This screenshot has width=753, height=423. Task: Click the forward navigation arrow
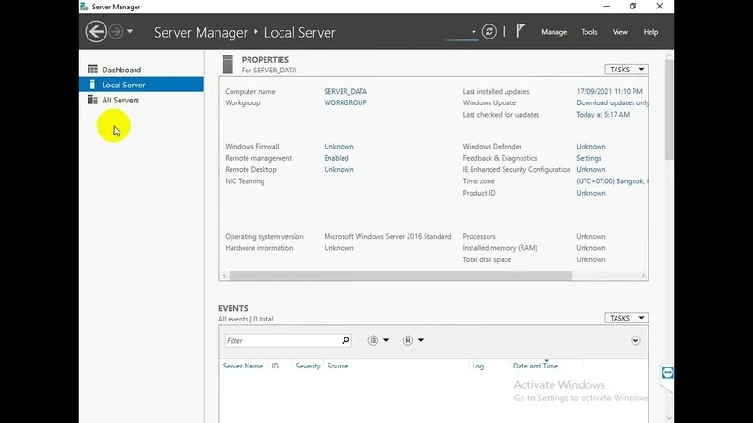(x=116, y=32)
